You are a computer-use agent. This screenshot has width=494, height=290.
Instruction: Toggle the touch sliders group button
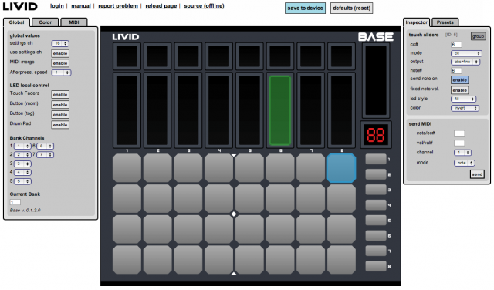[x=478, y=36]
